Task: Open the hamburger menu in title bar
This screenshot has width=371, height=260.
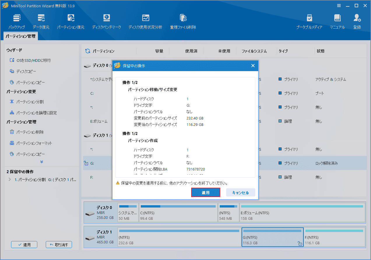Action: [339, 6]
